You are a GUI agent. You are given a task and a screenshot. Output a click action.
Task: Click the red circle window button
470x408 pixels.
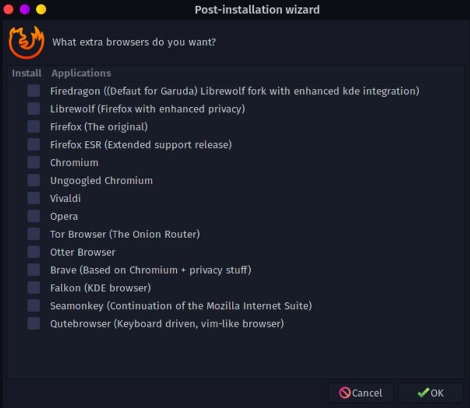coord(8,9)
